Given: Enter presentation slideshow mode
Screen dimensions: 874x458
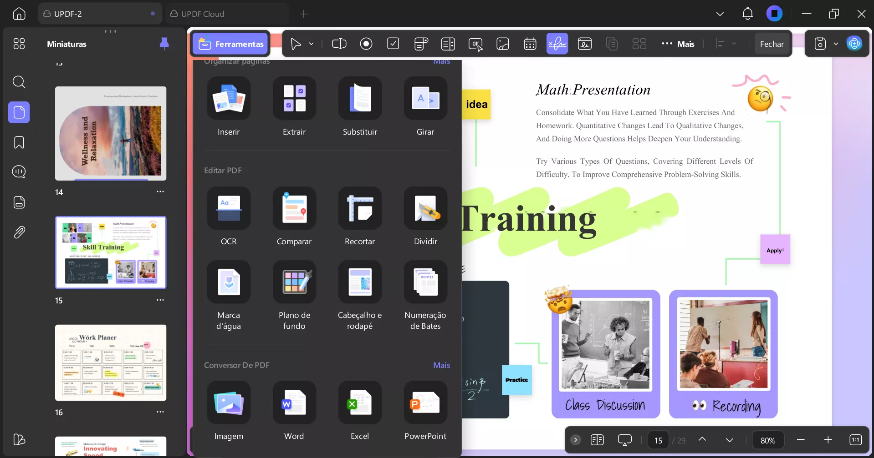Looking at the screenshot, I should [624, 440].
